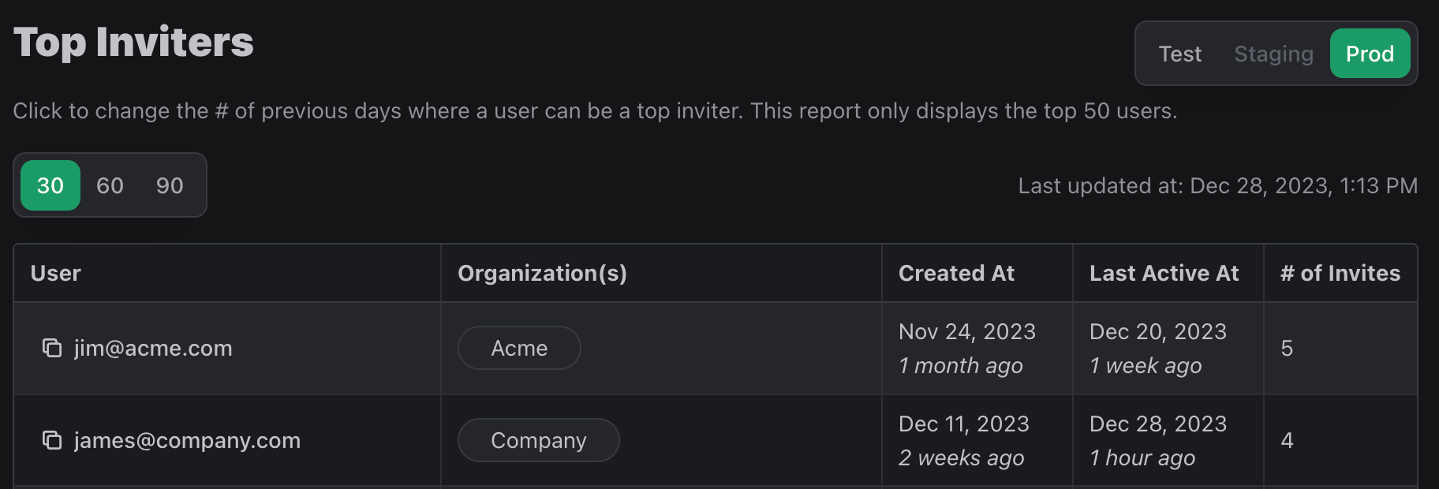Copy the jim@acme.com email address icon
The height and width of the screenshot is (489, 1439).
(52, 348)
